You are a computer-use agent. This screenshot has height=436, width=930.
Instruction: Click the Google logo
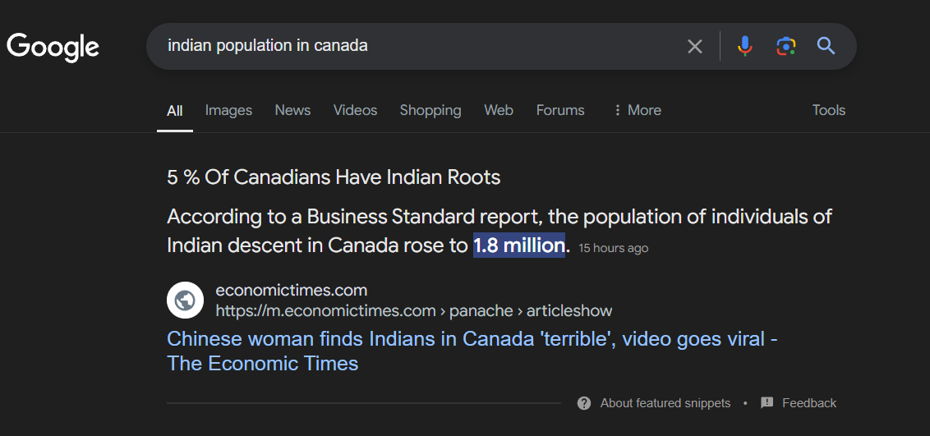click(x=53, y=47)
